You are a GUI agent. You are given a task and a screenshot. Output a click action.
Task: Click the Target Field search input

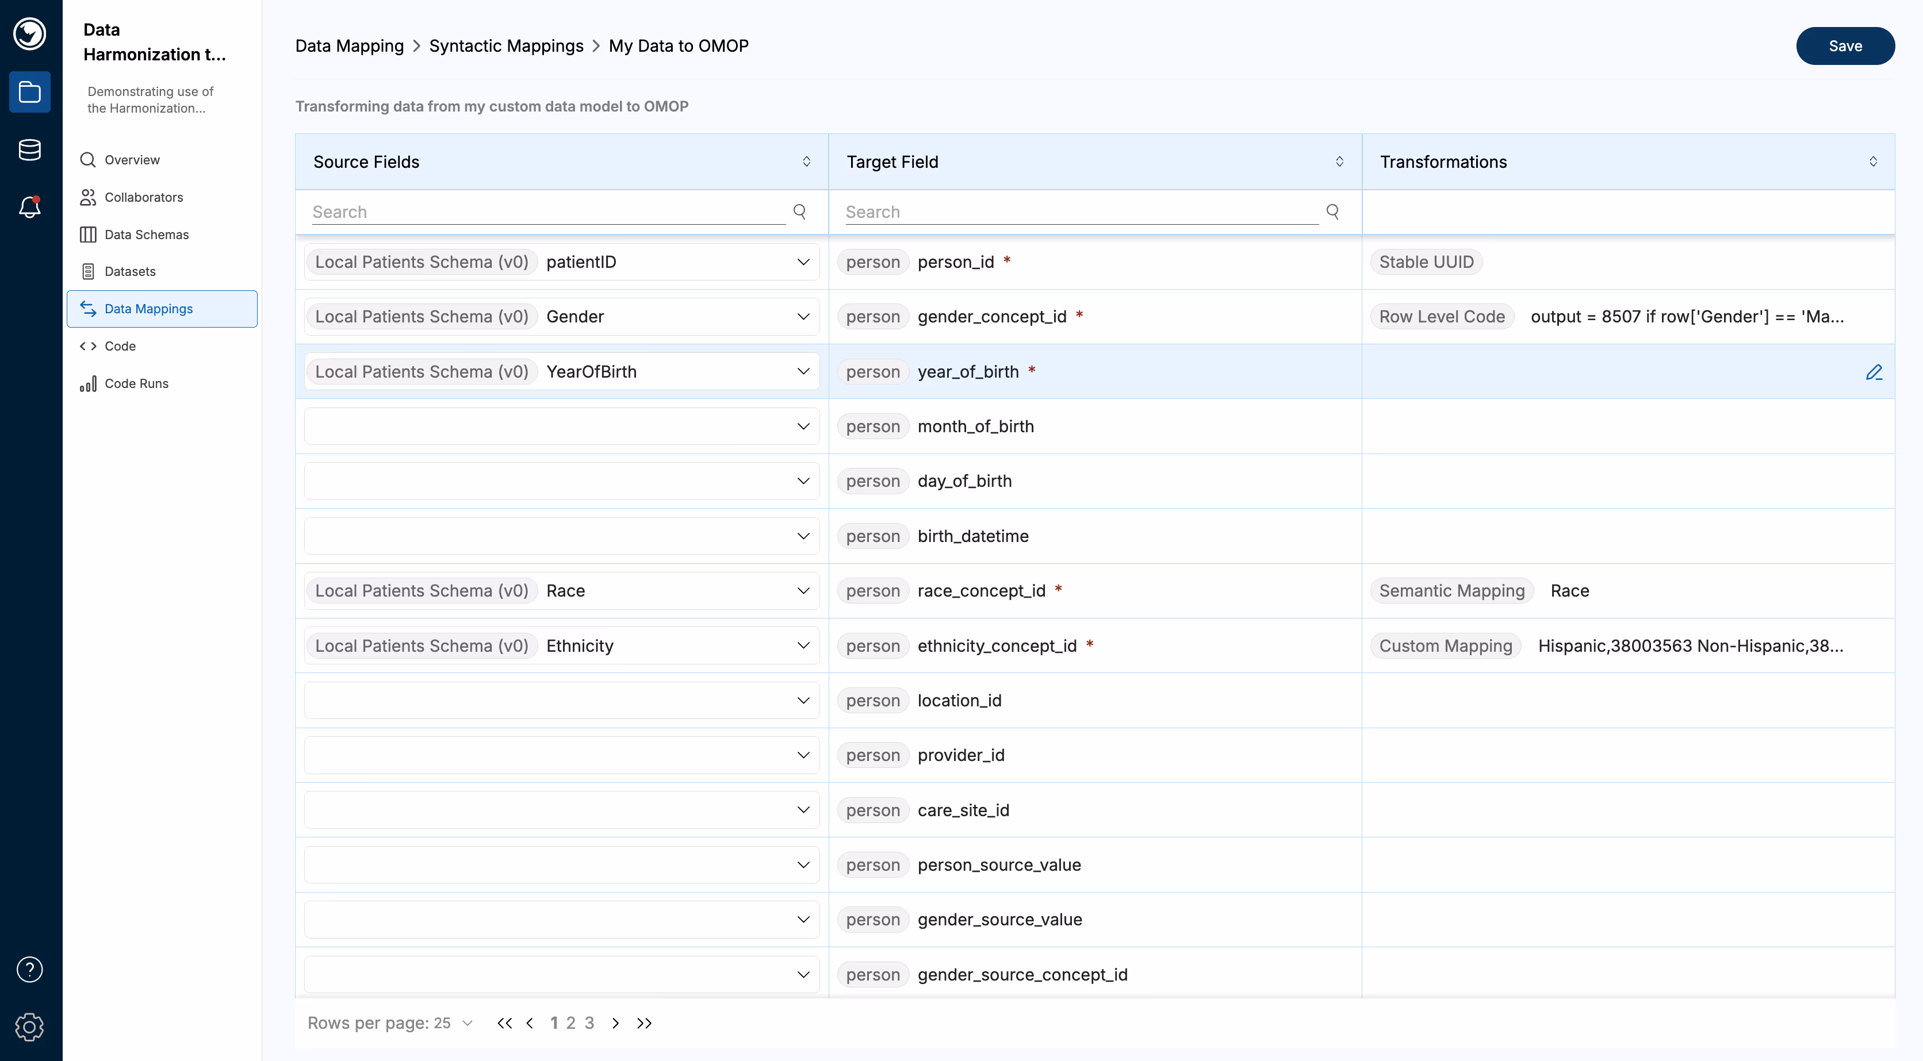pos(1082,212)
